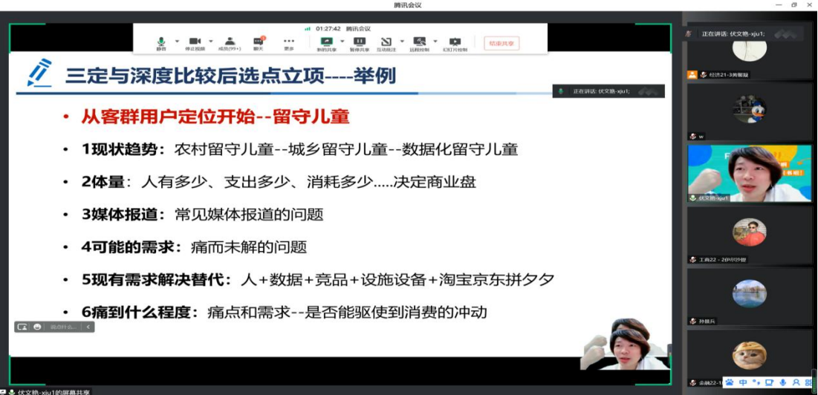Viewport: 818px width, 395px height.
Task: Click the 伏文艳-xju1的屏幕共享 status label
Action: pos(53,392)
